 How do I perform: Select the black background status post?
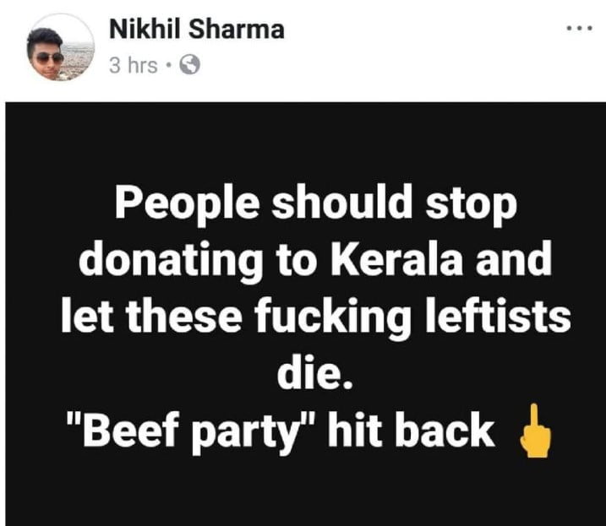305,314
